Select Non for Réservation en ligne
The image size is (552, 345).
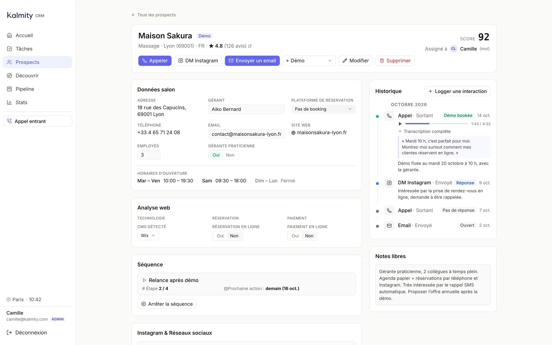(234, 236)
